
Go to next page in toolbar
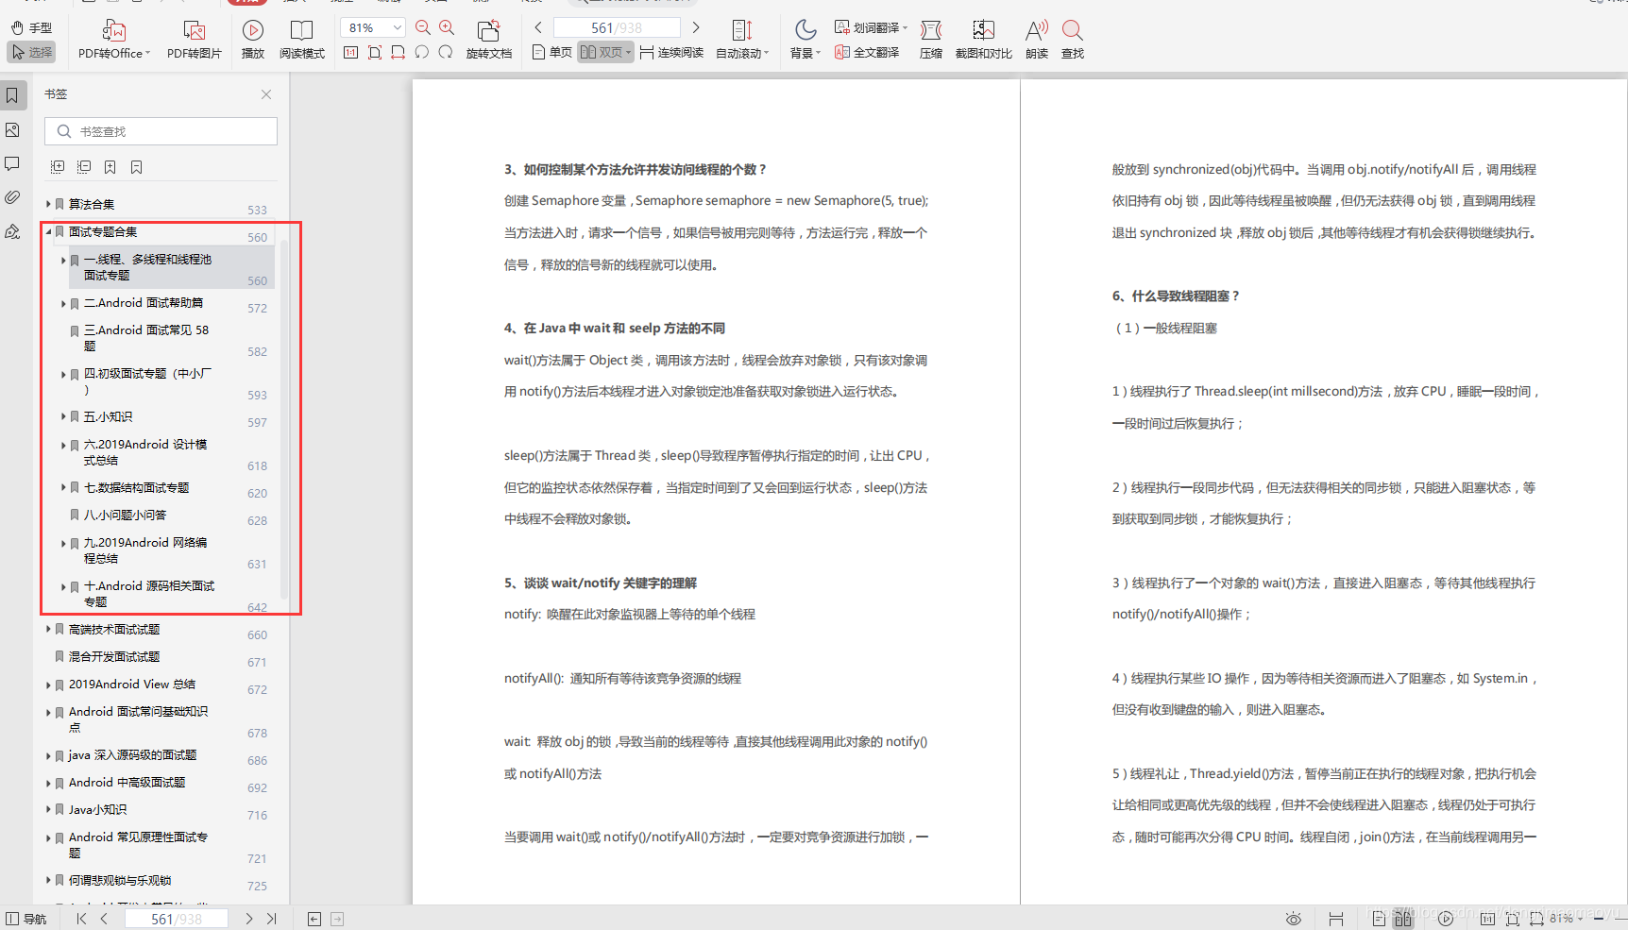696,28
